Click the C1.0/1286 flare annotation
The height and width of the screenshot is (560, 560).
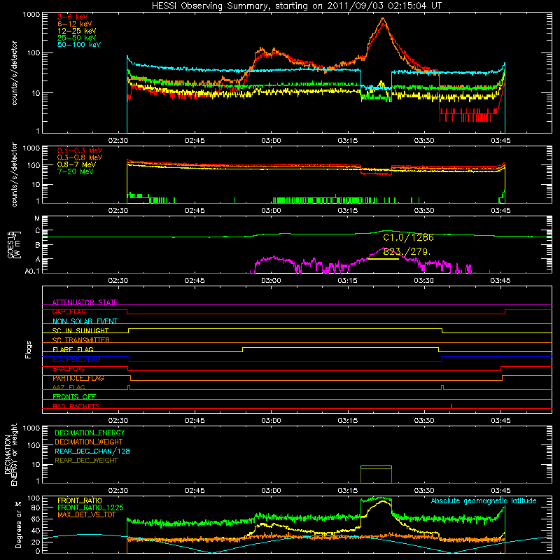point(408,237)
